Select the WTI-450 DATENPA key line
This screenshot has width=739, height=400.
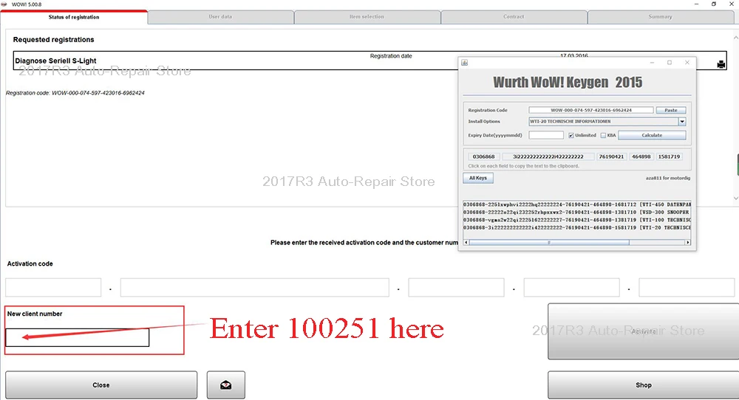pyautogui.click(x=577, y=204)
